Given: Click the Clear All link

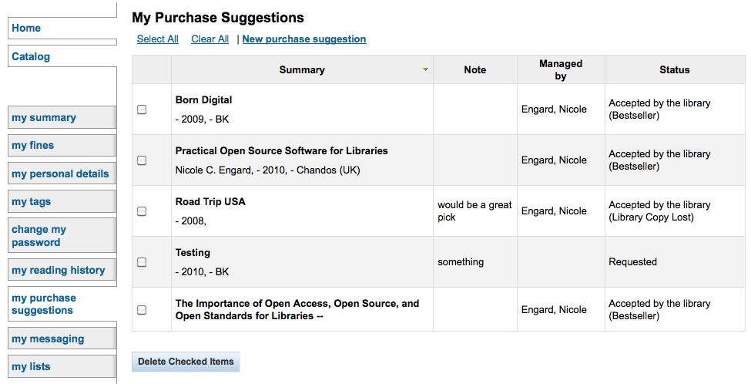Looking at the screenshot, I should click(x=210, y=39).
